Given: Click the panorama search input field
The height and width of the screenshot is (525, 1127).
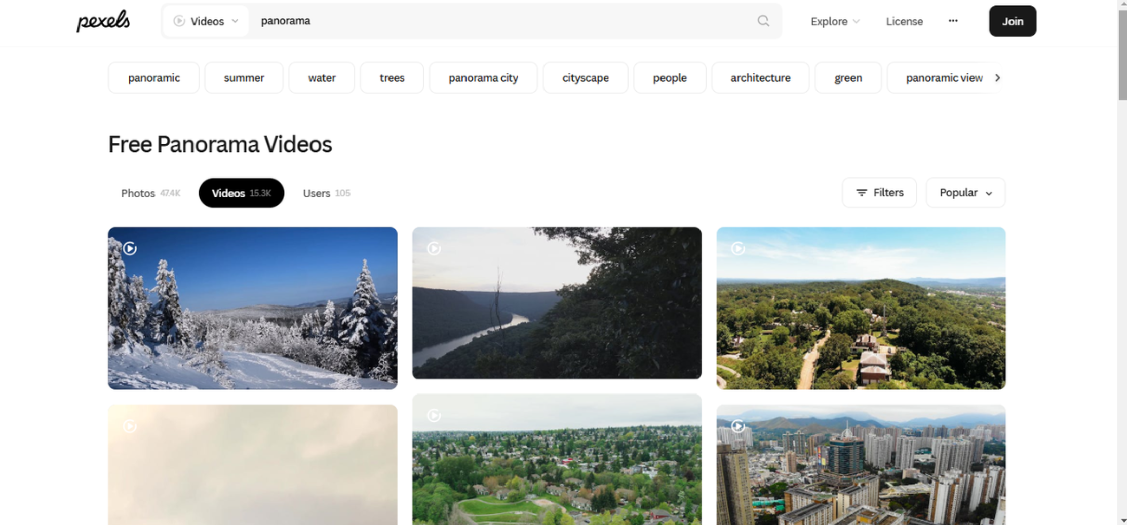Looking at the screenshot, I should 501,21.
